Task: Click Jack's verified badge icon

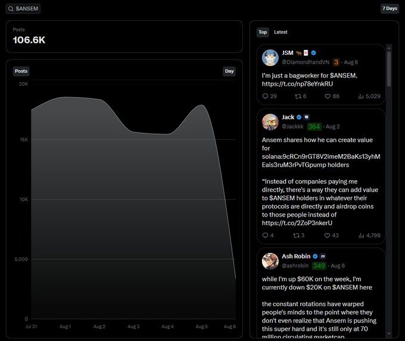Action: pyautogui.click(x=299, y=117)
